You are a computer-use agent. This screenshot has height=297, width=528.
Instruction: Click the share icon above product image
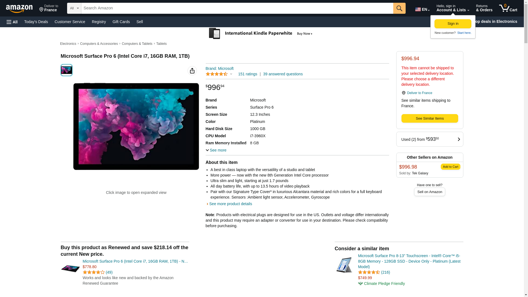(192, 71)
